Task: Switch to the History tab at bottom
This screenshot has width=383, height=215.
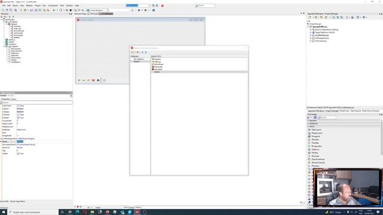Action: [138, 207]
